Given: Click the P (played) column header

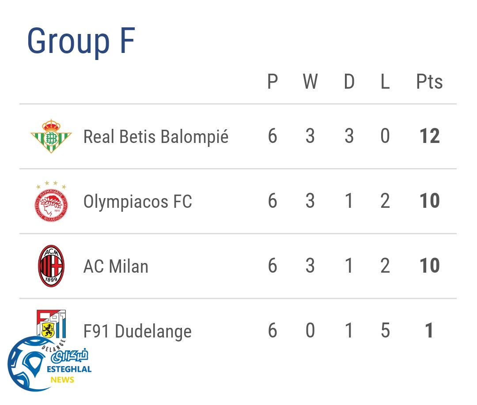Looking at the screenshot, I should pyautogui.click(x=273, y=82).
